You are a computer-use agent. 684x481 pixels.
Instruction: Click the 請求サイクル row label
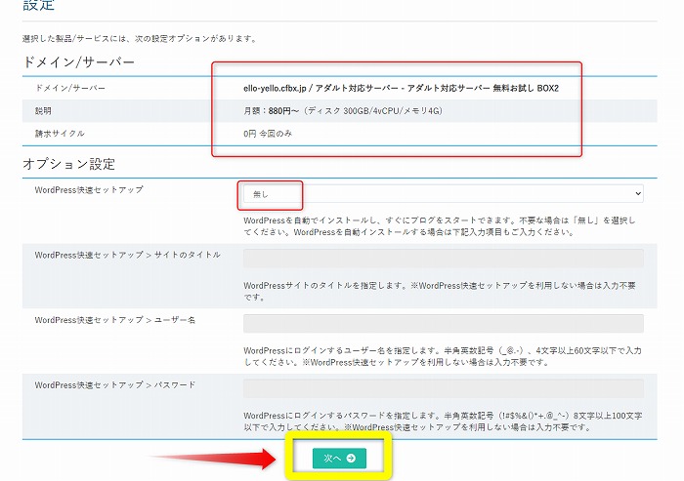[59, 133]
